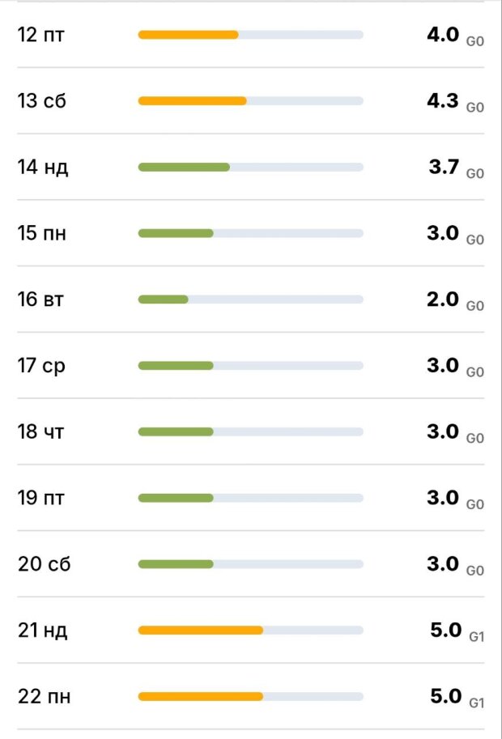Click the orange bar for 22 пн

(201, 696)
